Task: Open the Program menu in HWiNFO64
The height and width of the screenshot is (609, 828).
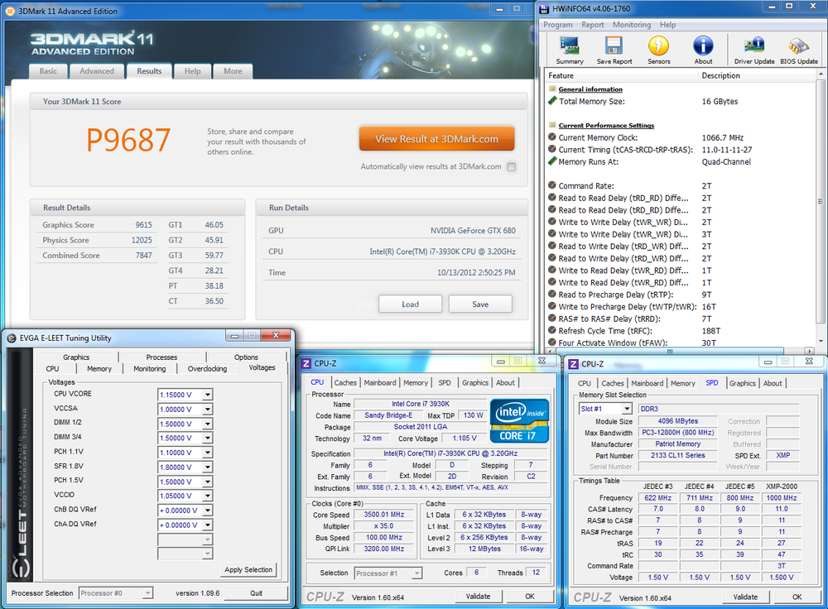Action: [x=557, y=25]
